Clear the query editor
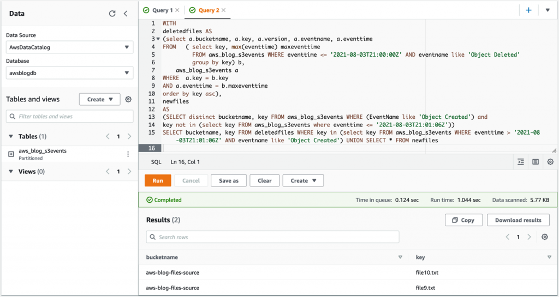559x297 pixels. click(x=265, y=180)
